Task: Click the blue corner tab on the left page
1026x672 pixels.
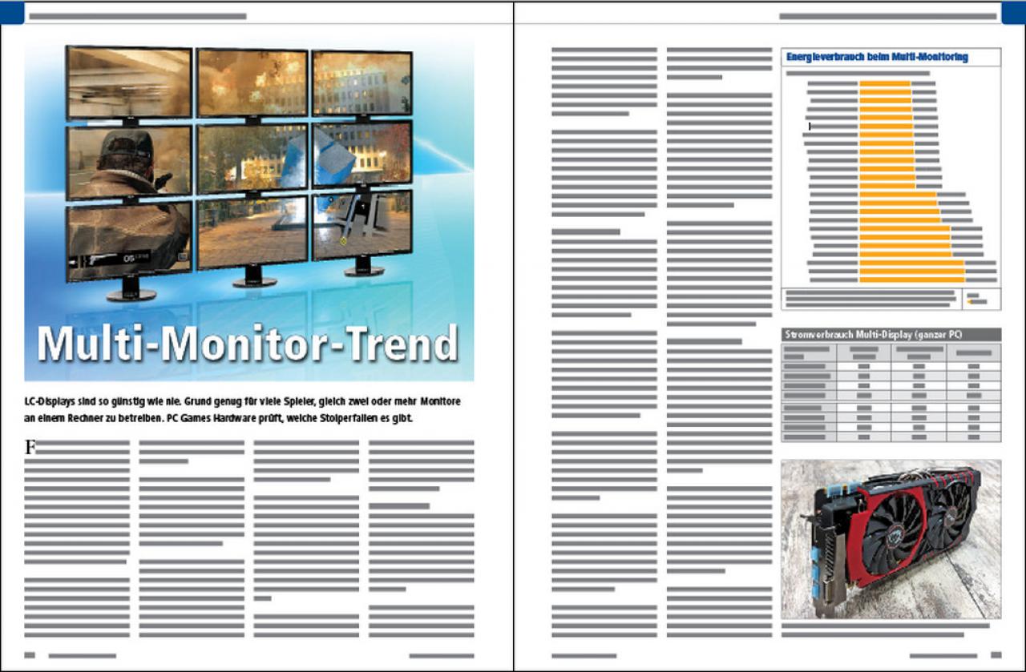Action: click(13, 12)
